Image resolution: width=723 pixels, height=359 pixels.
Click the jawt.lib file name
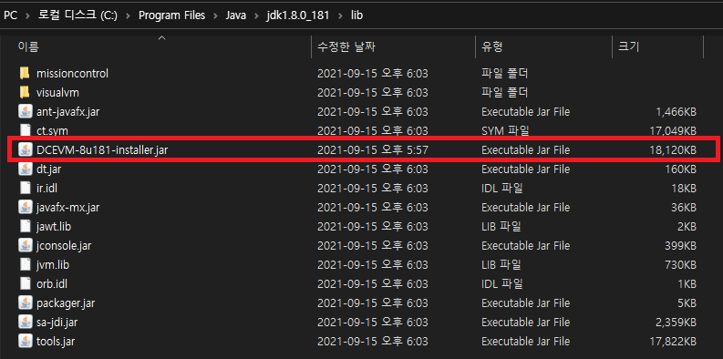point(54,226)
